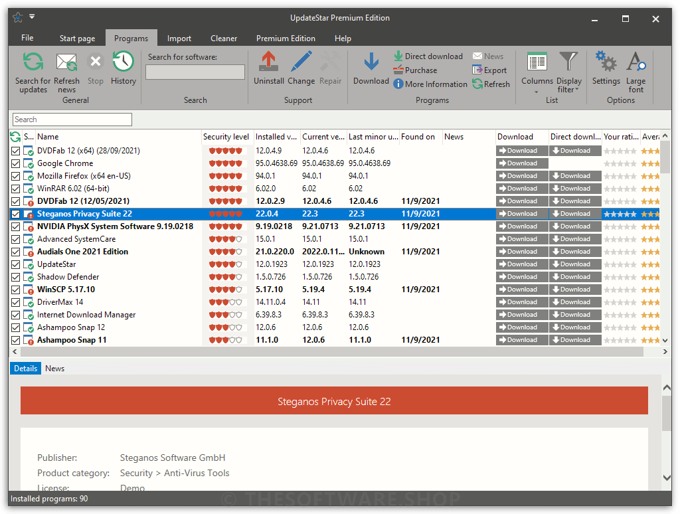Open the Premium Edition tab
The image size is (680, 514).
click(x=286, y=38)
